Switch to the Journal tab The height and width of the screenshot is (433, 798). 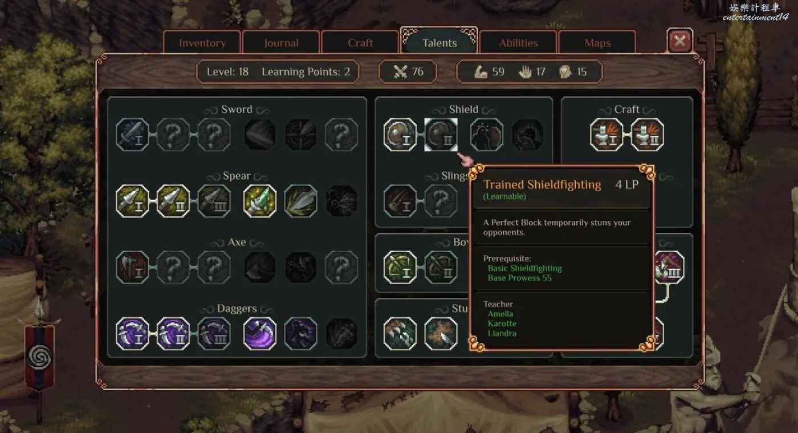click(x=281, y=43)
